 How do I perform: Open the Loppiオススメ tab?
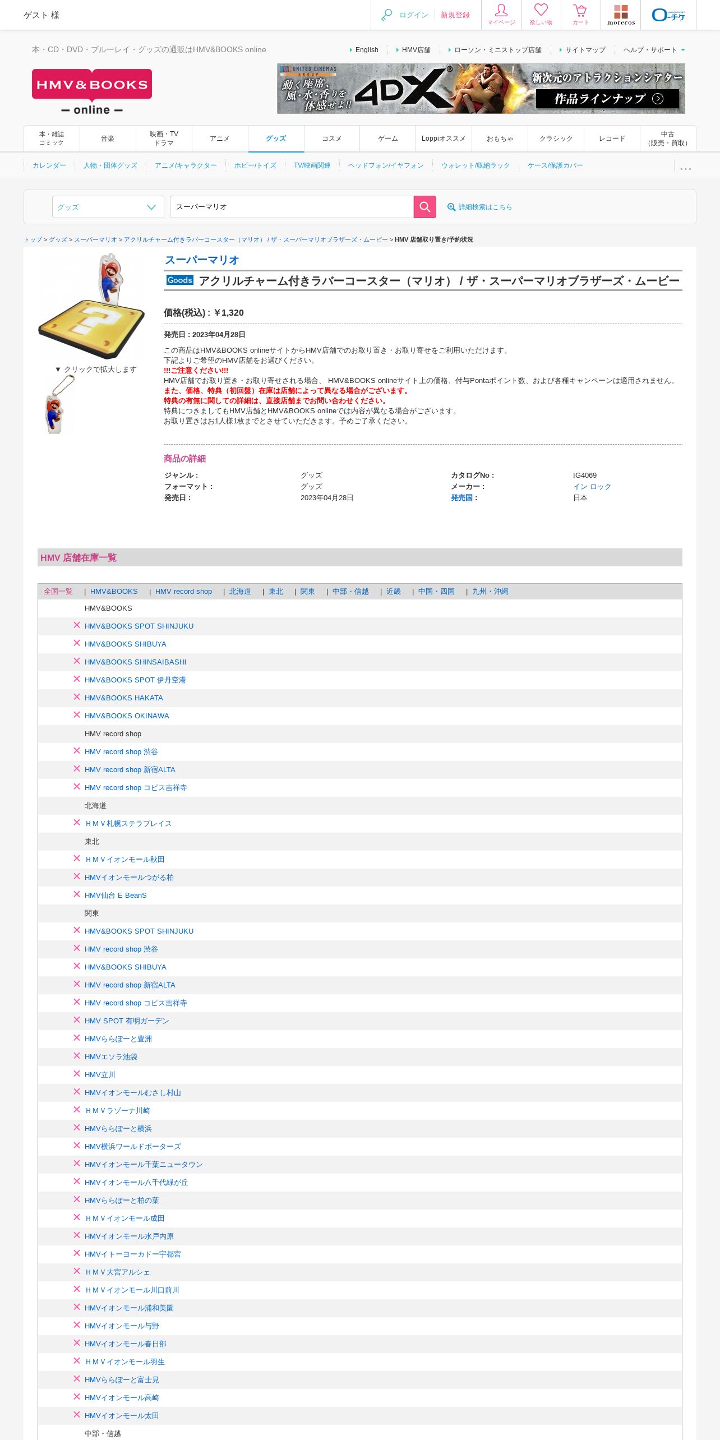(444, 139)
